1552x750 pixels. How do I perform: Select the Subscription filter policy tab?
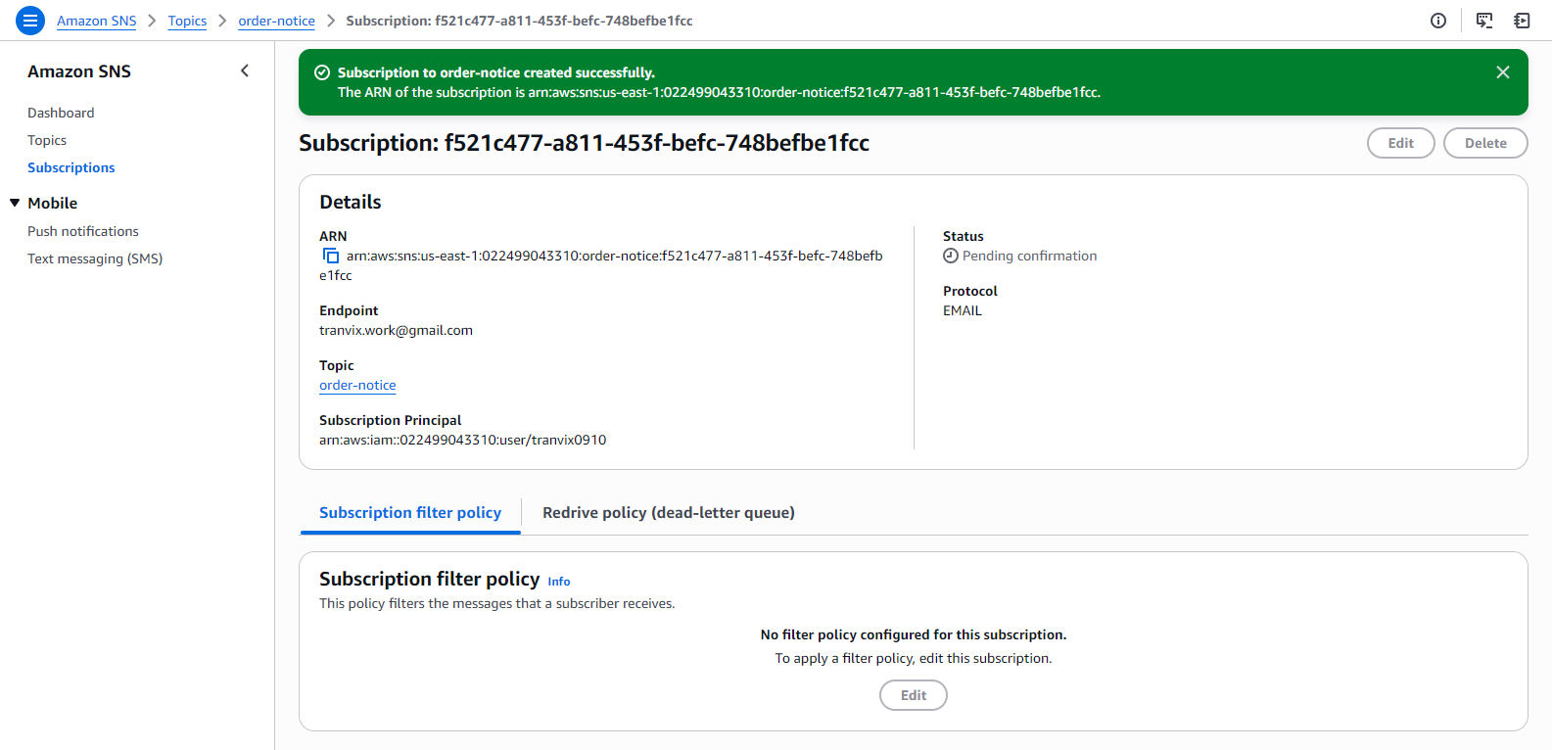pos(410,513)
